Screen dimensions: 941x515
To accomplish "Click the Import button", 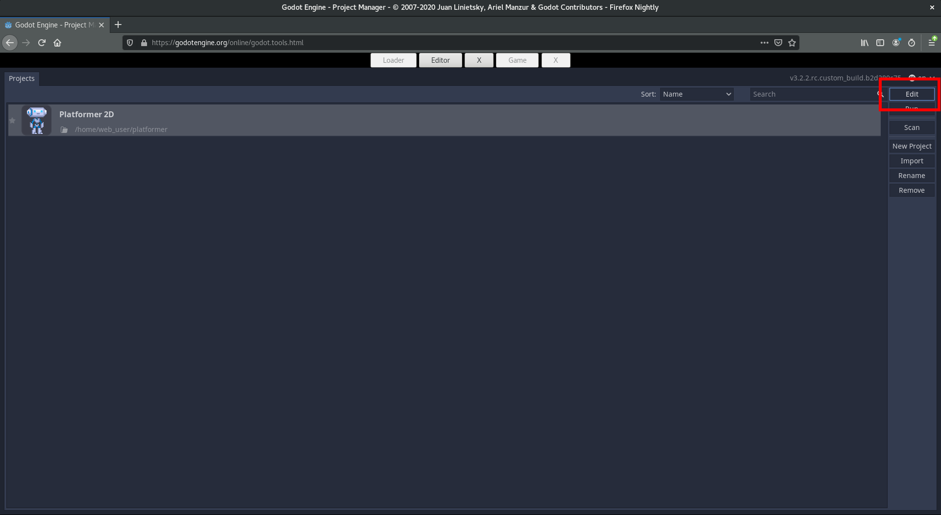I will click(912, 161).
